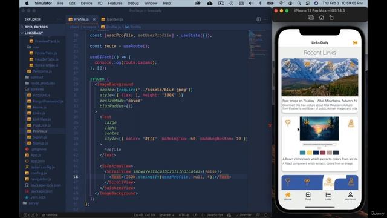
Task: Expand the context folder
Action: click(37, 77)
